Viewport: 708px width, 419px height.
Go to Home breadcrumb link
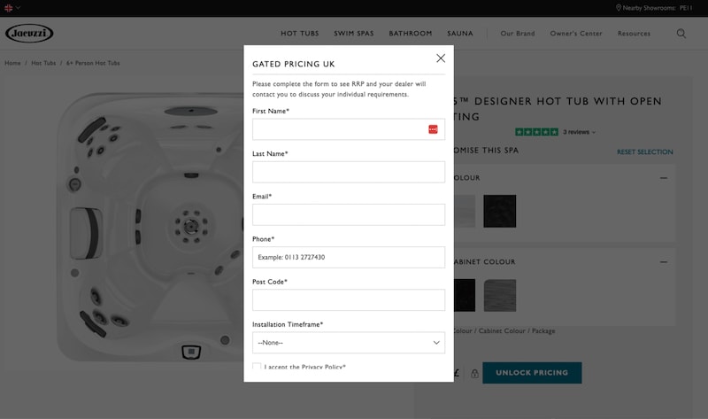[12, 63]
